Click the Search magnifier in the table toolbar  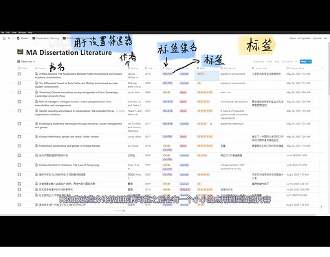pyautogui.click(x=287, y=62)
